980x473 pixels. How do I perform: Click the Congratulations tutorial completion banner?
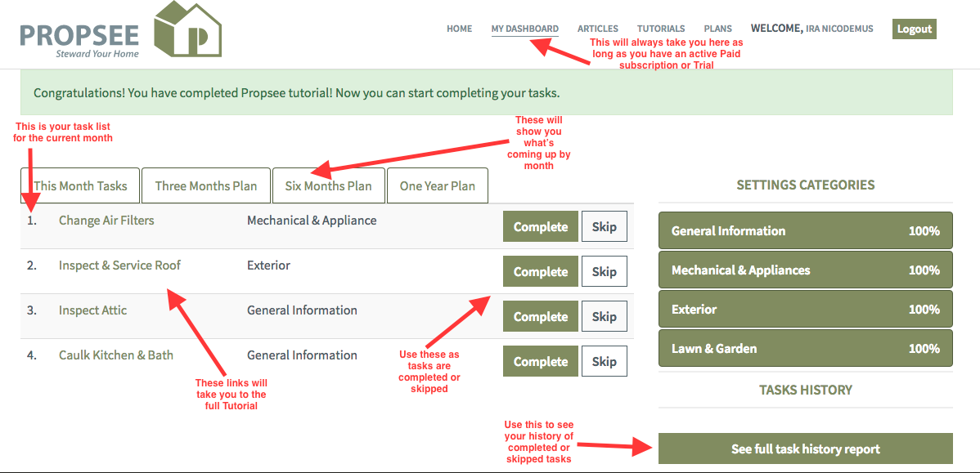(486, 93)
